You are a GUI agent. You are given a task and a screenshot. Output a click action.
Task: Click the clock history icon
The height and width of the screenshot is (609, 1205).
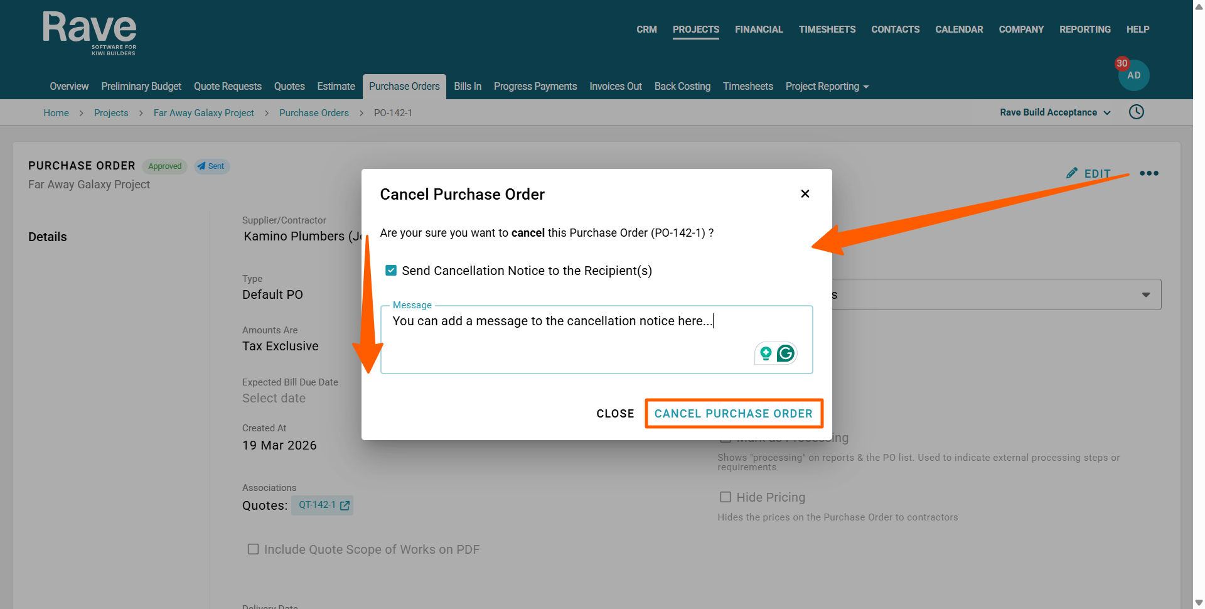(1137, 112)
